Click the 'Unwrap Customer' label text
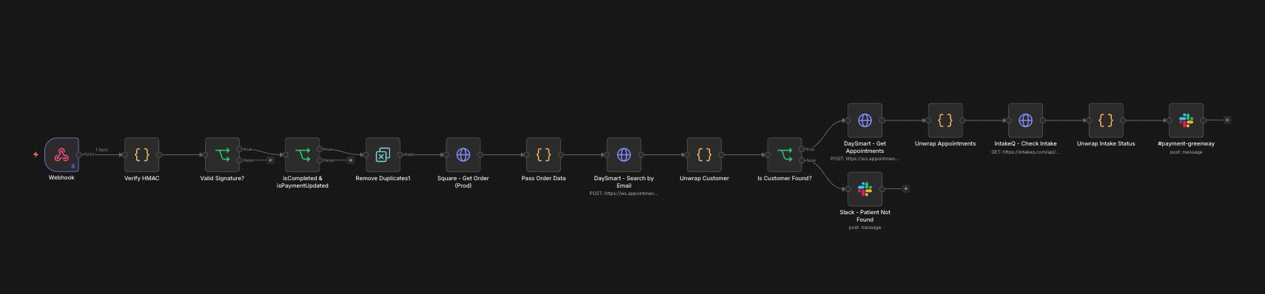 click(704, 178)
